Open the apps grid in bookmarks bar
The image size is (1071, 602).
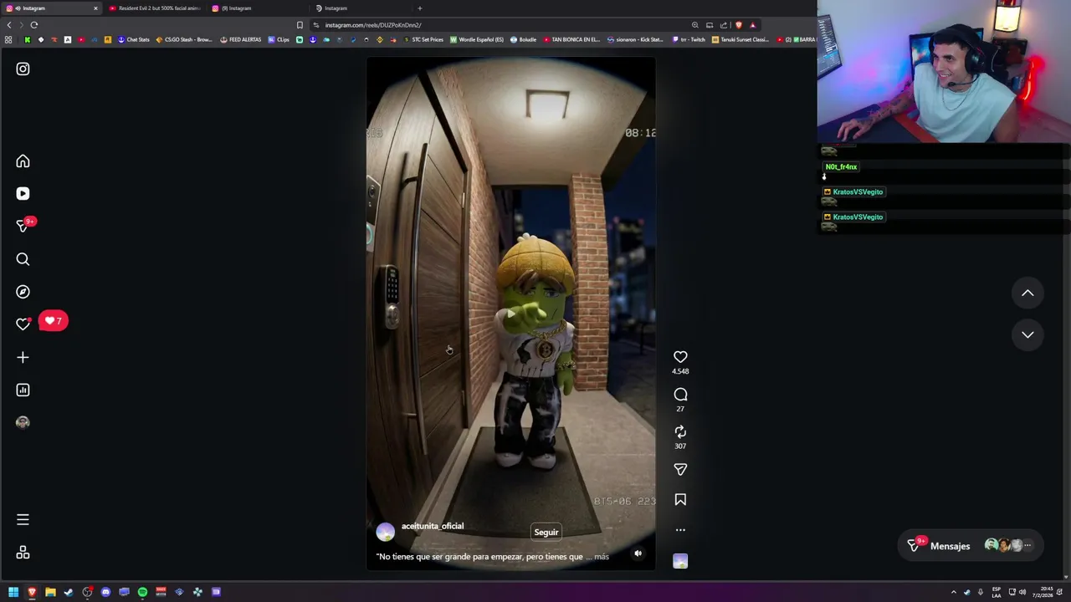(x=8, y=39)
